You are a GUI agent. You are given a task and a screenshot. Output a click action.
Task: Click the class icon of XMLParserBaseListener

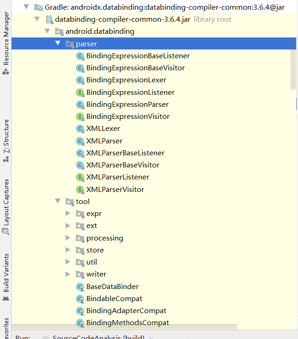click(x=80, y=153)
